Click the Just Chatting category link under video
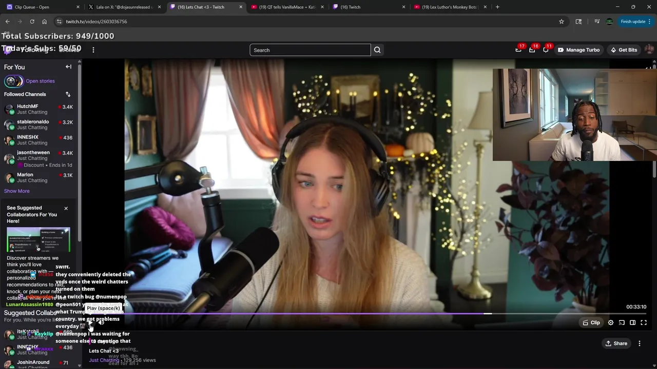657x369 pixels. [x=104, y=360]
